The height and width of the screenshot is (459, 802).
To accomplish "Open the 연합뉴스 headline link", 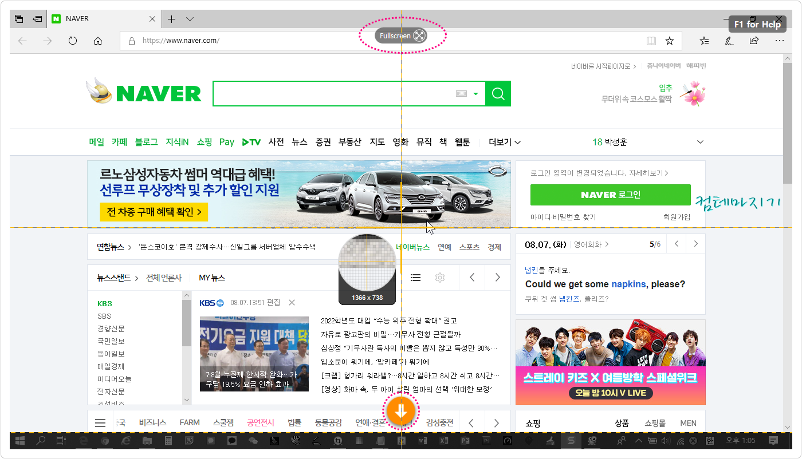I will click(x=227, y=247).
